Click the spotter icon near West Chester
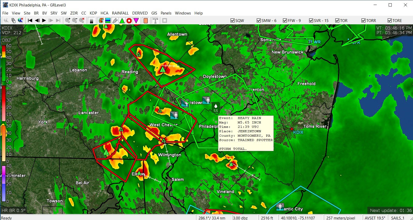413x220 pixels. coord(174,115)
